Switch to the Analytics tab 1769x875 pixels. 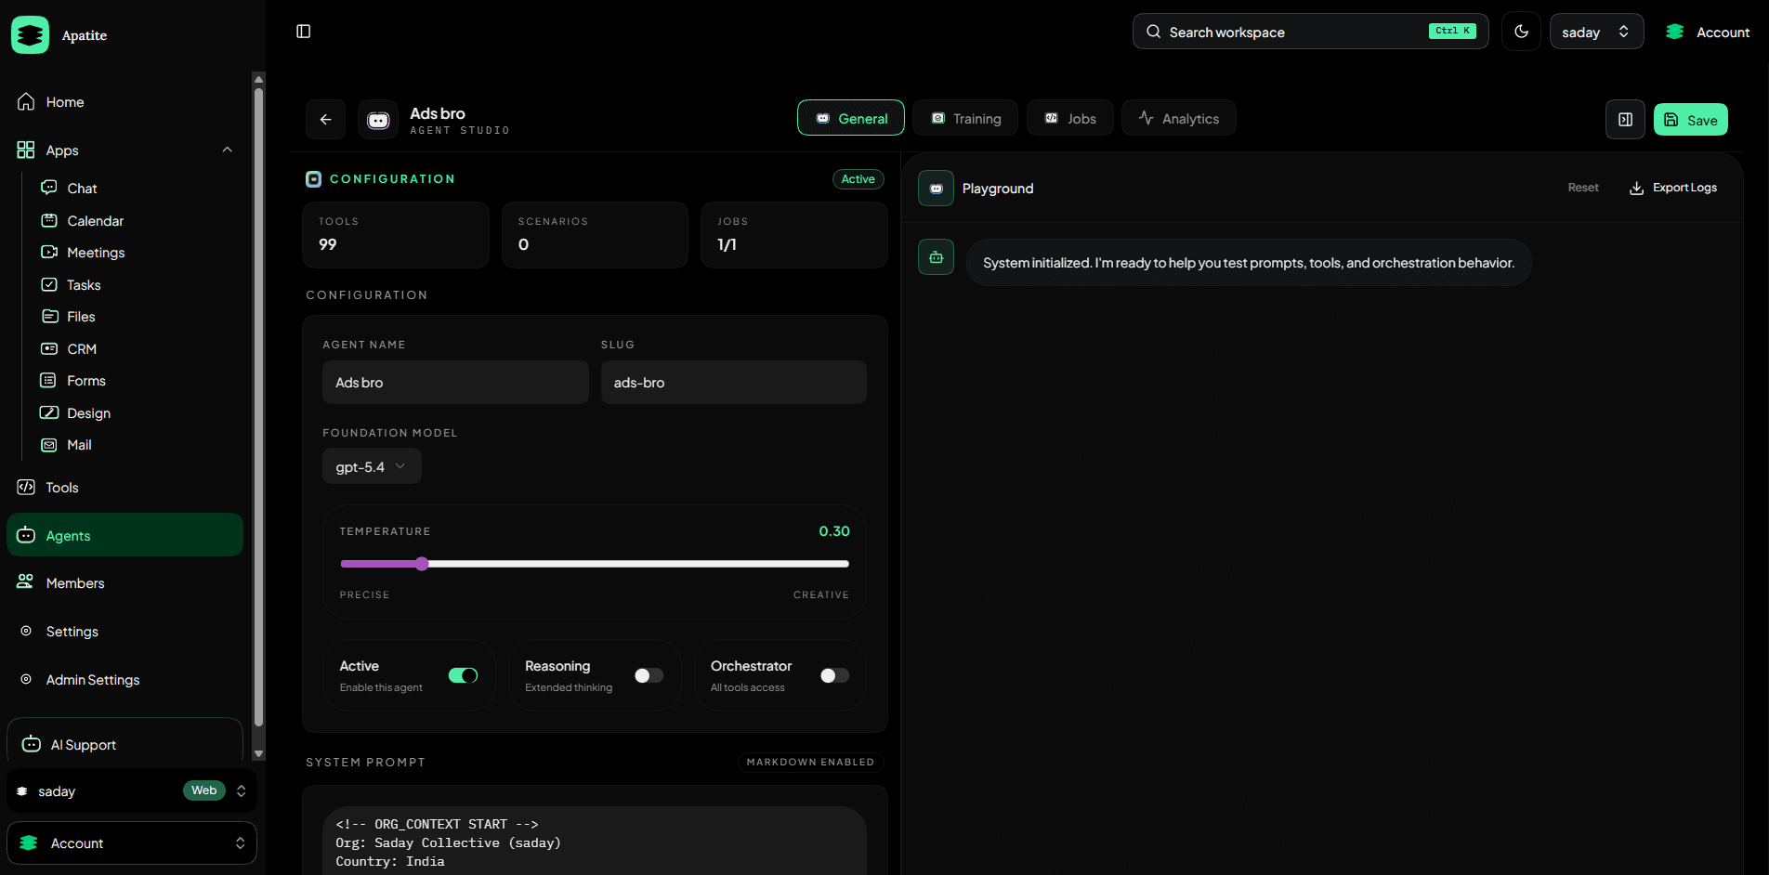point(1179,118)
